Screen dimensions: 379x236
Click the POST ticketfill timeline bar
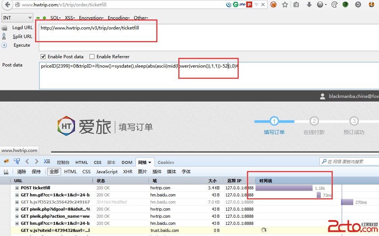coord(284,188)
